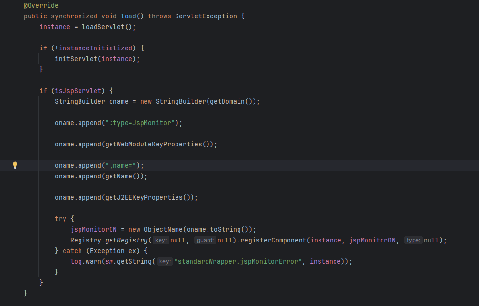Click the initServlet method call
Viewport: 479px width, 306px height.
click(x=76, y=59)
